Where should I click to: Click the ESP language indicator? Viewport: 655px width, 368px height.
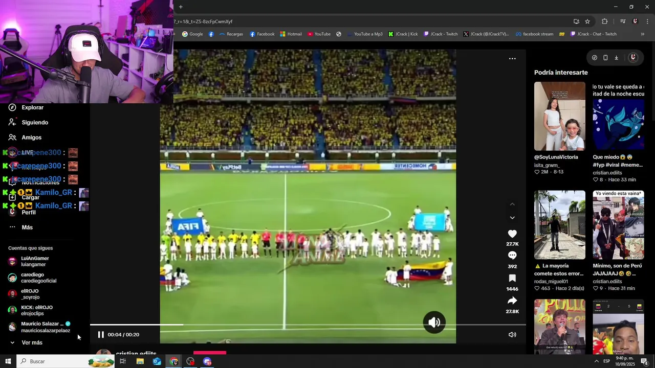pos(606,361)
